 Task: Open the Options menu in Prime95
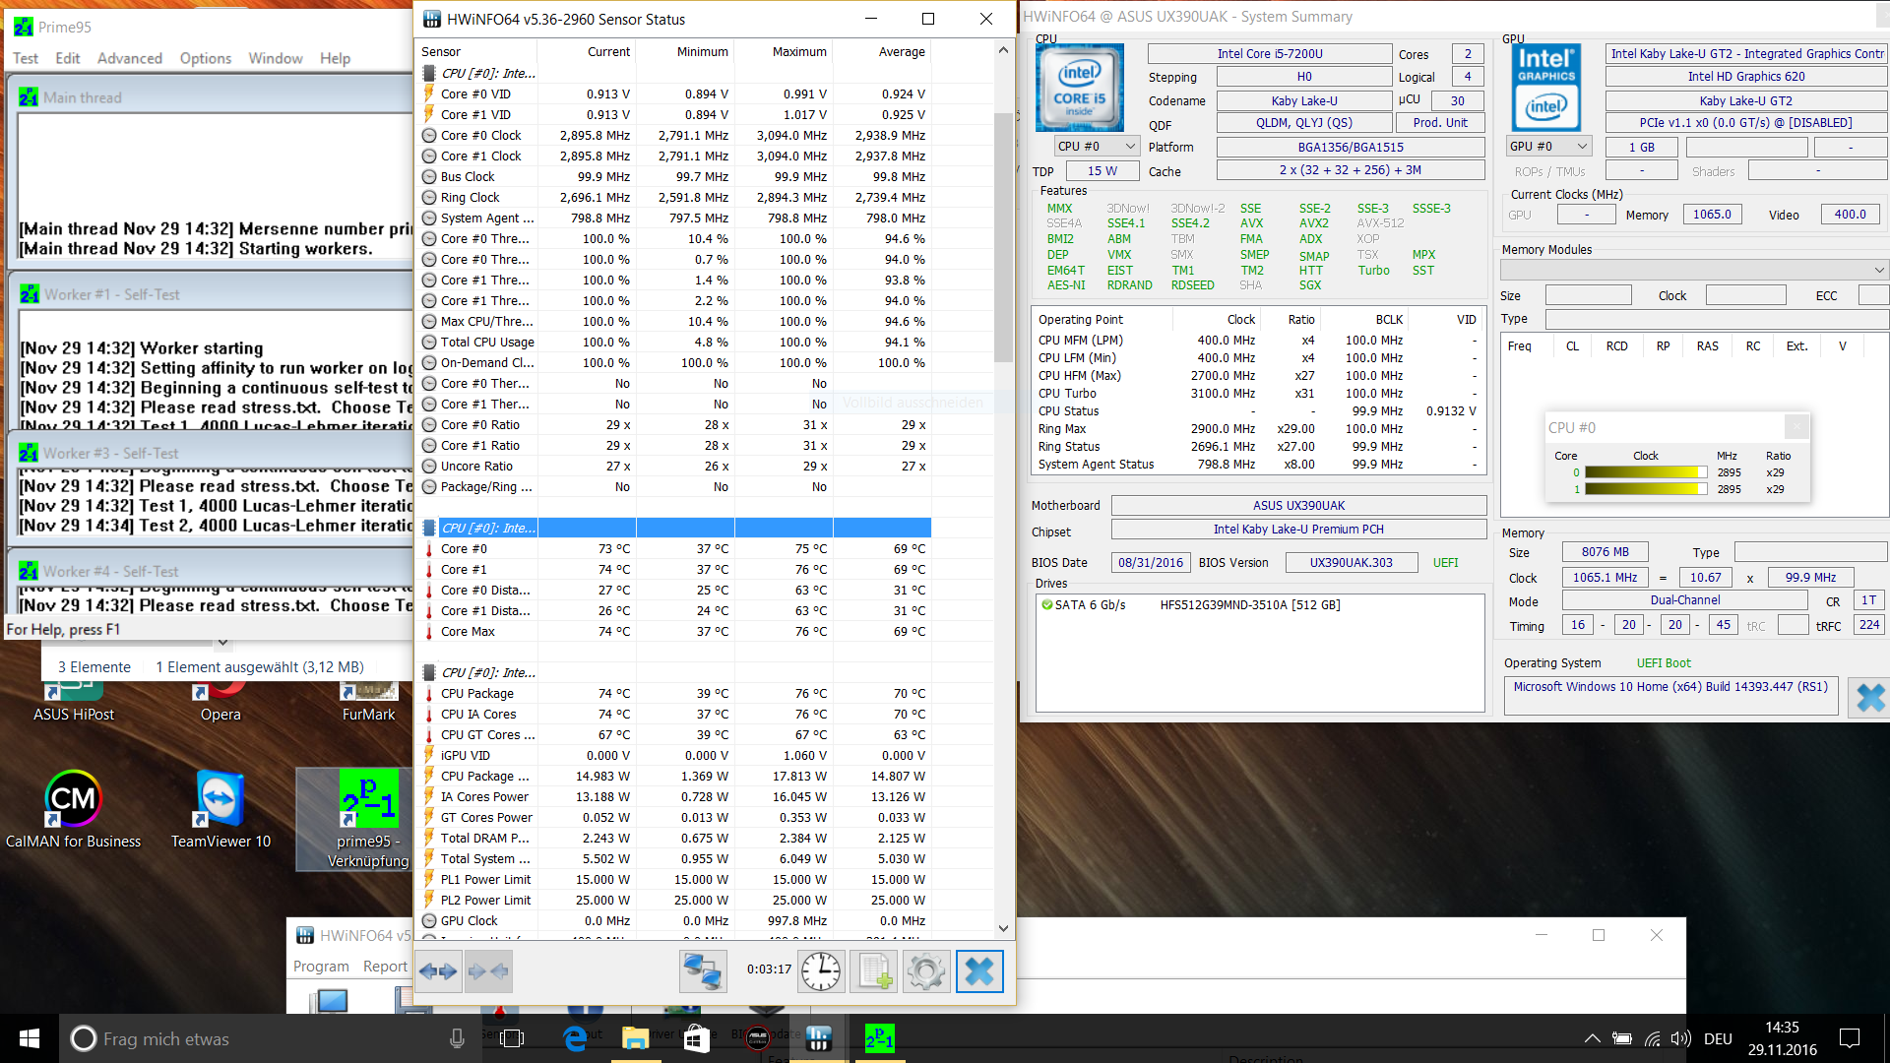(x=205, y=58)
